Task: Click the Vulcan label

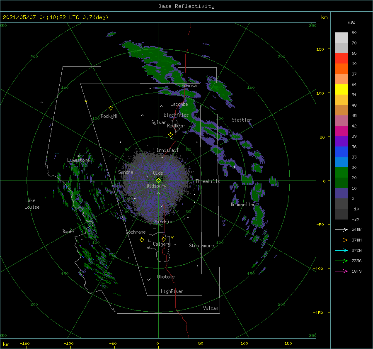Action: pyautogui.click(x=211, y=308)
